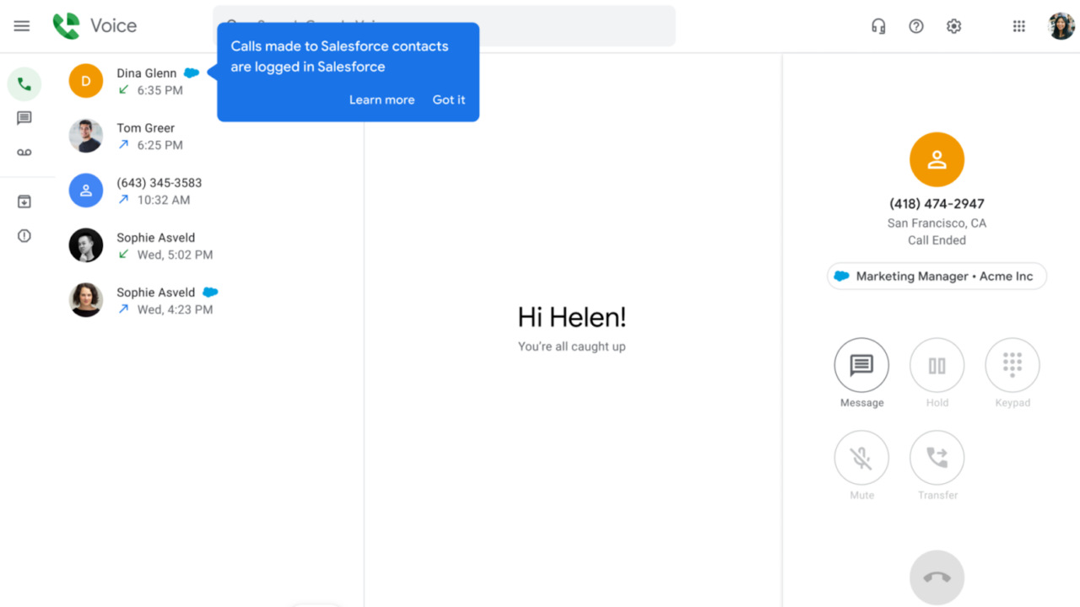
Task: Open the help question mark icon
Action: click(916, 26)
